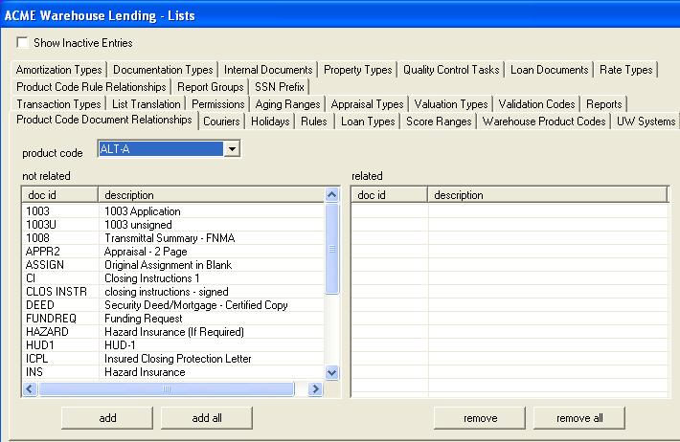The width and height of the screenshot is (680, 442).
Task: Select the 1008 Transmittal Summary - FNMA row
Action: 173,238
